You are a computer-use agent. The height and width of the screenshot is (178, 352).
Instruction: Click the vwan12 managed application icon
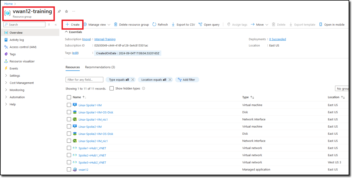[75, 169]
